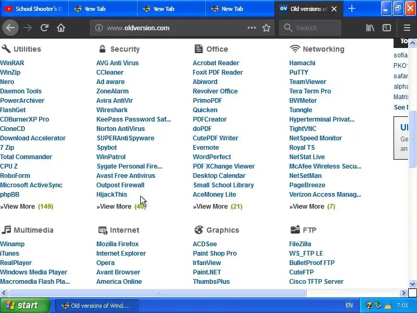
Task: Open the FileZilla link
Action: click(300, 244)
